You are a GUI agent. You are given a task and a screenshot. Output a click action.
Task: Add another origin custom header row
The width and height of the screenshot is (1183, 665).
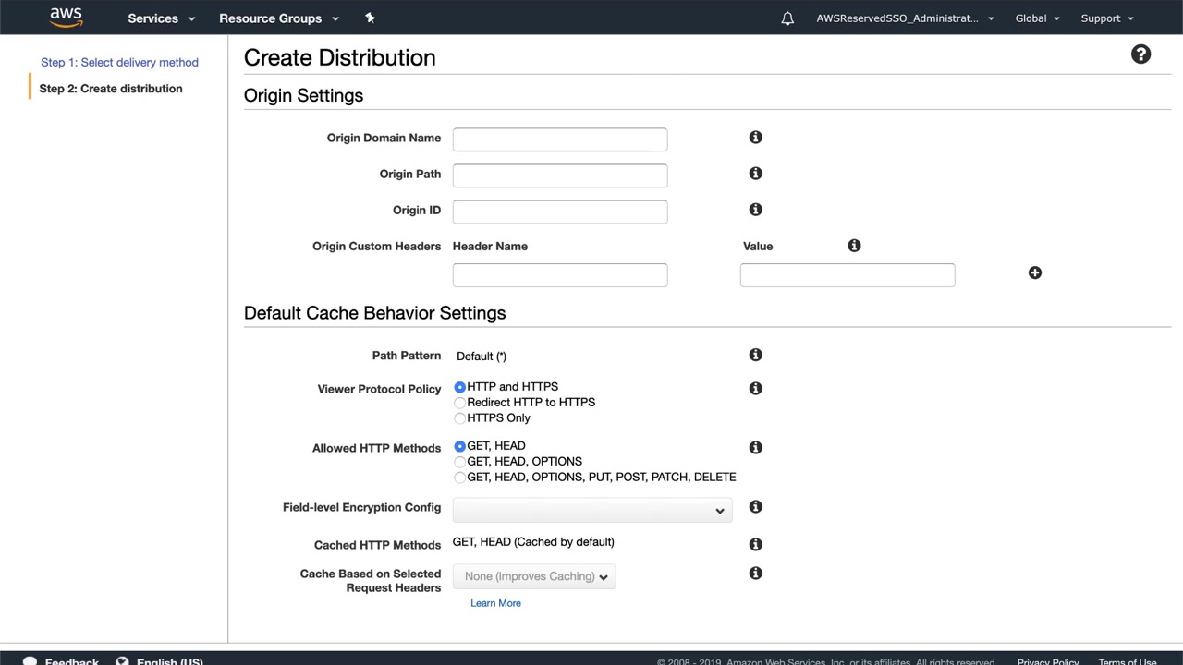[1034, 273]
